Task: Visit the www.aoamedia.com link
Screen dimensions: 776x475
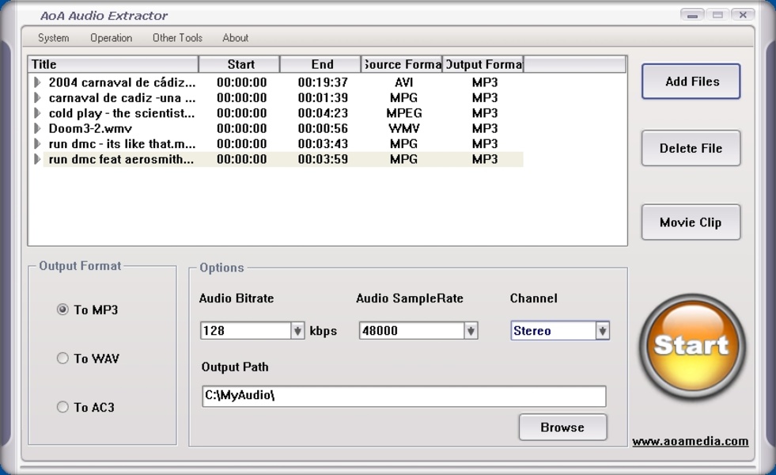Action: pyautogui.click(x=690, y=442)
